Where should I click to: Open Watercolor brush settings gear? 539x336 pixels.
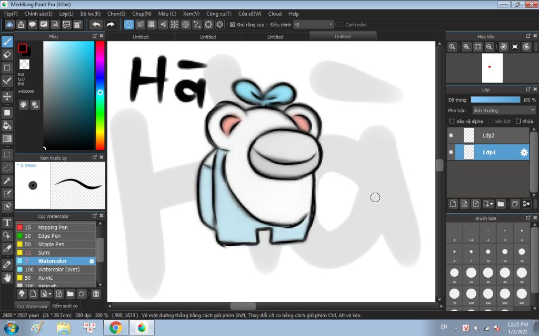(92, 261)
